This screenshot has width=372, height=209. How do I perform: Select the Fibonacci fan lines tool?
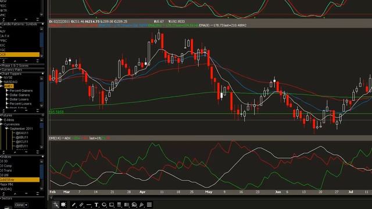pos(142,205)
